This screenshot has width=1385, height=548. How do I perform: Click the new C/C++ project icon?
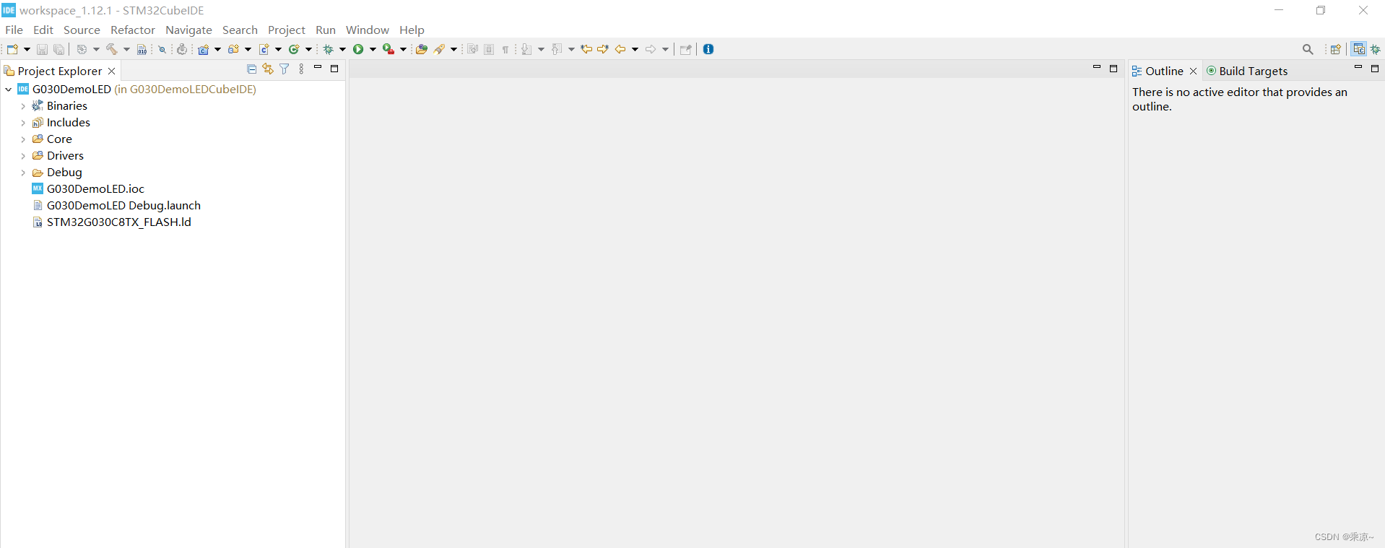[204, 49]
